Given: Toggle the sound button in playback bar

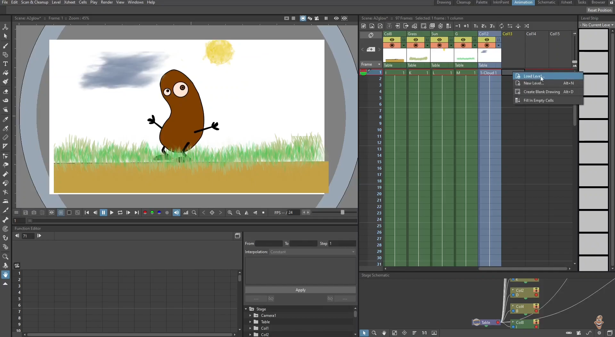Looking at the screenshot, I should click(176, 213).
